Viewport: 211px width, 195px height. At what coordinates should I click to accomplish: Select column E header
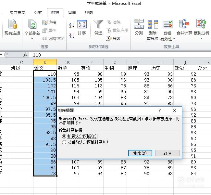[x=68, y=62]
